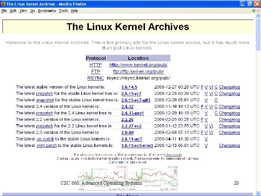Click C link for 2.6.14.5
This screenshot has height=196, width=261.
point(216,87)
